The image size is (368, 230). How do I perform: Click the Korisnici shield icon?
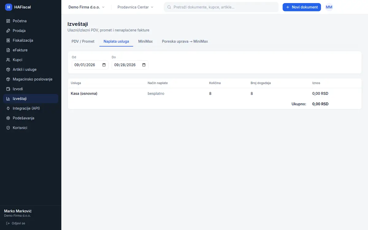click(x=8, y=128)
